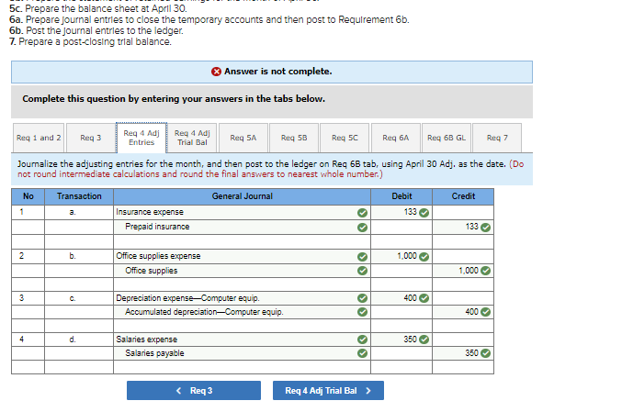622x412 pixels.
Task: Switch to the Req 5B tab
Action: tap(294, 138)
